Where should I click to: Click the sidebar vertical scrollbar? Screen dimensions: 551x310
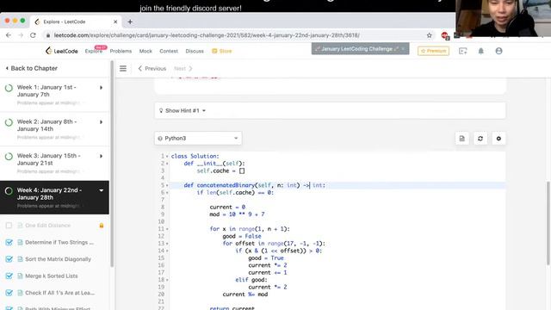(112, 164)
